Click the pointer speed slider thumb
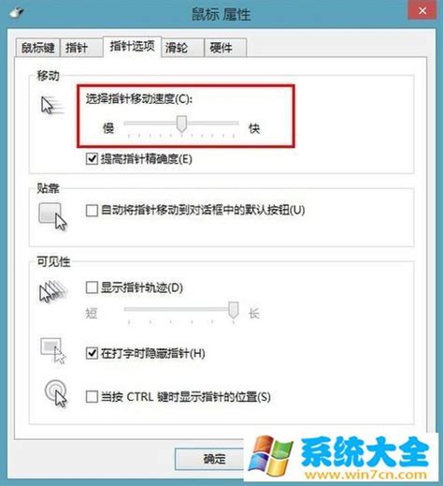Image resolution: width=443 pixels, height=486 pixels. tap(181, 124)
